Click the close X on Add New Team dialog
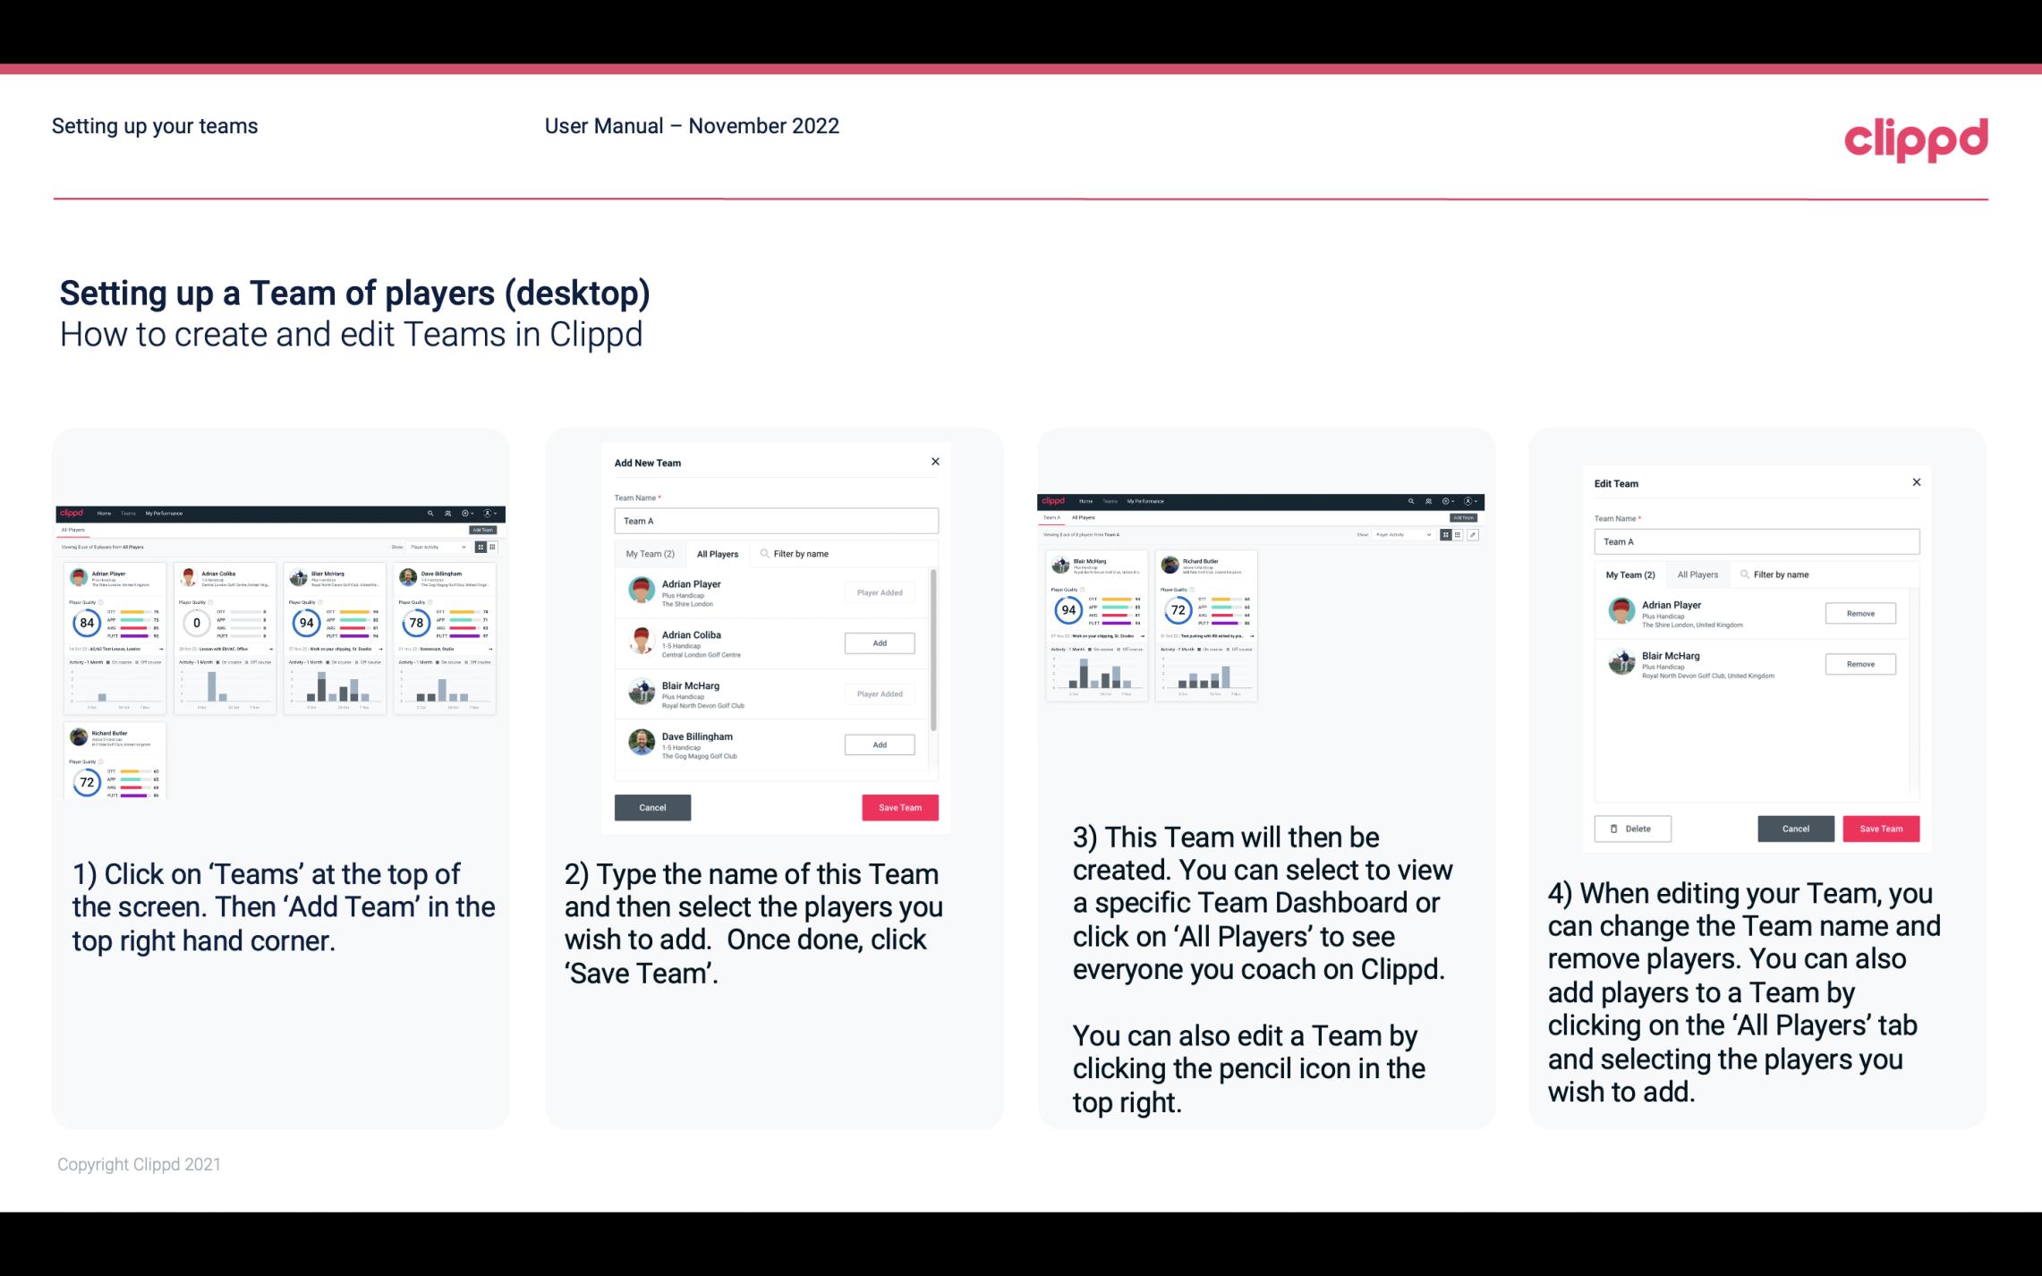Viewport: 2042px width, 1276px height. 935,460
